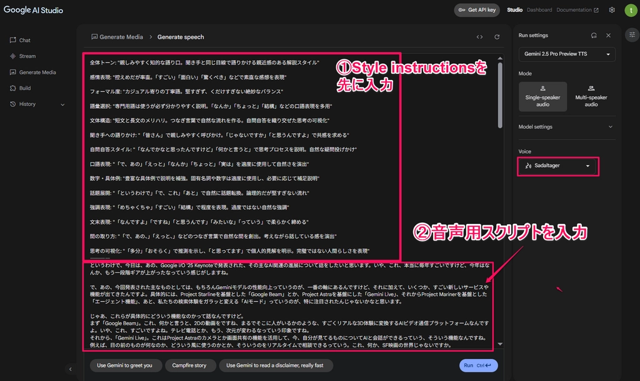Click the Get API key button
Viewport: 640px width, 381px height.
point(477,10)
